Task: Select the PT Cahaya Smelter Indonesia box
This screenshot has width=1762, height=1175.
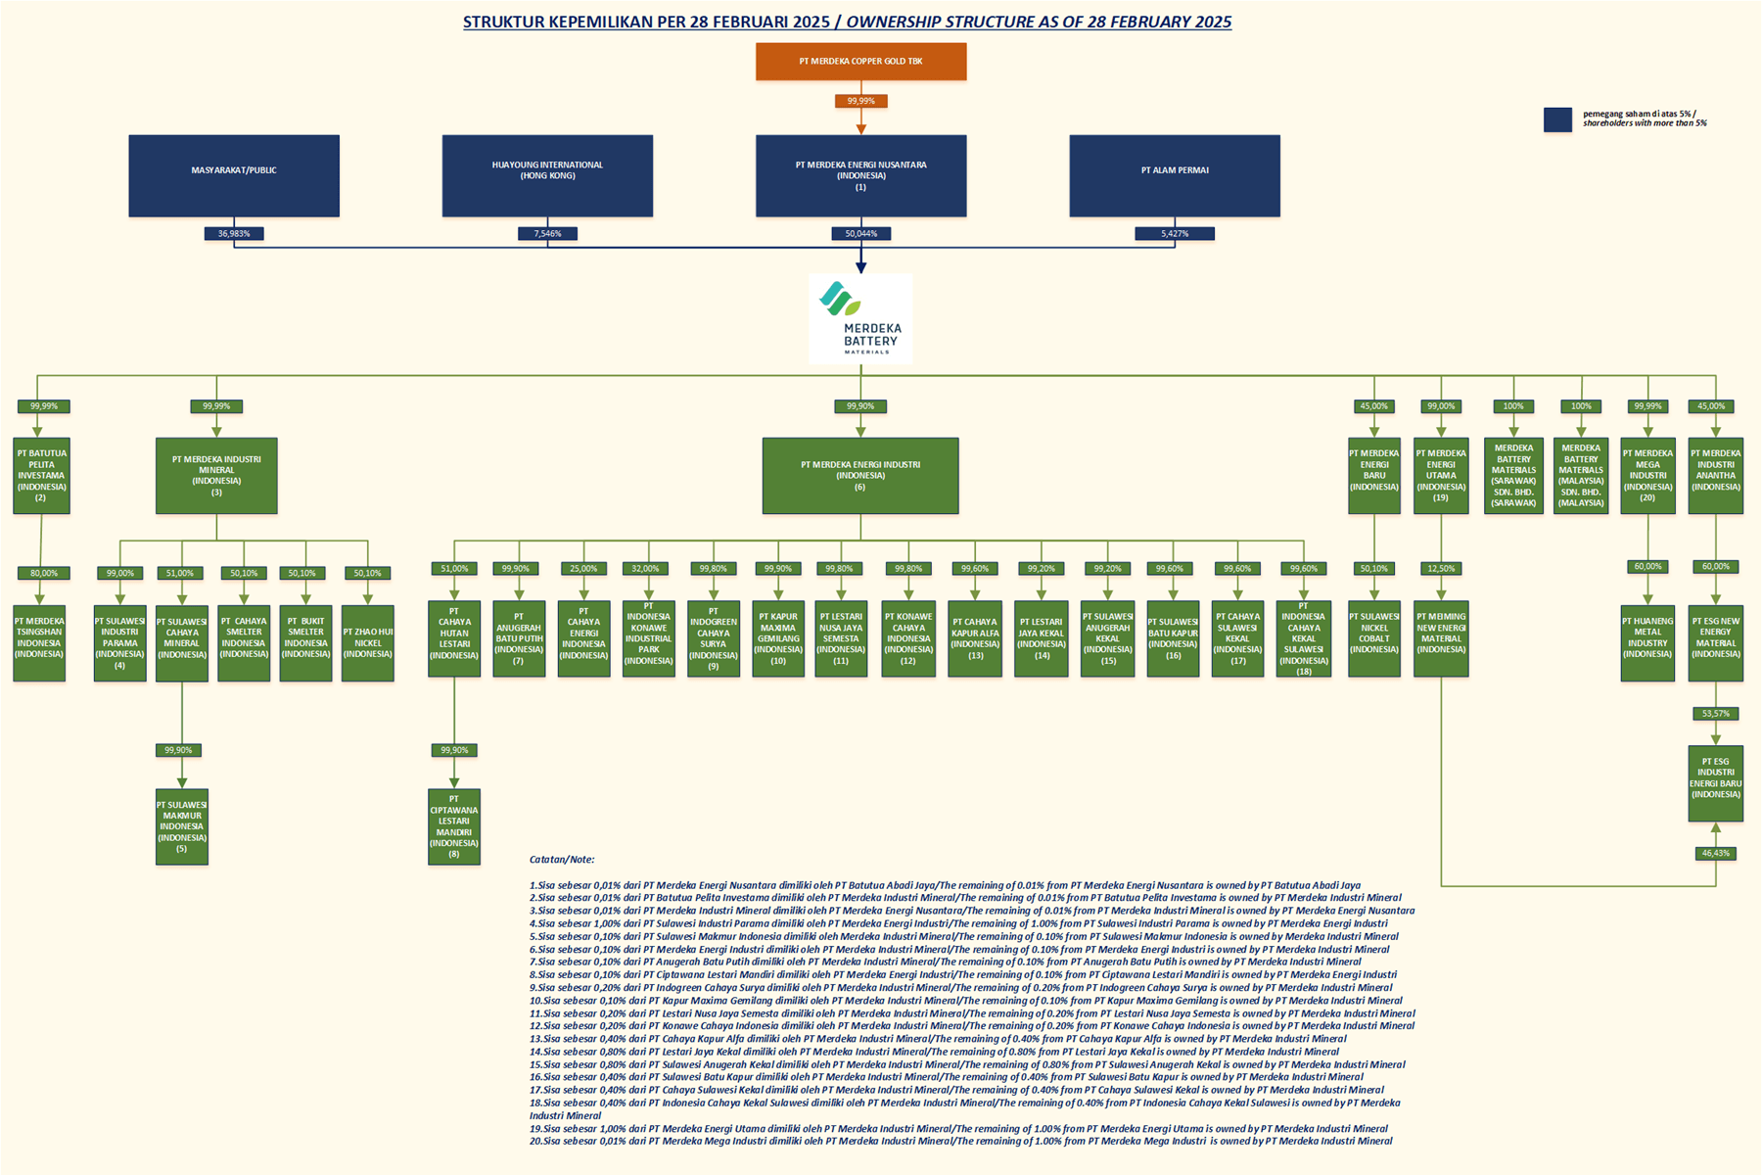Action: tap(244, 642)
